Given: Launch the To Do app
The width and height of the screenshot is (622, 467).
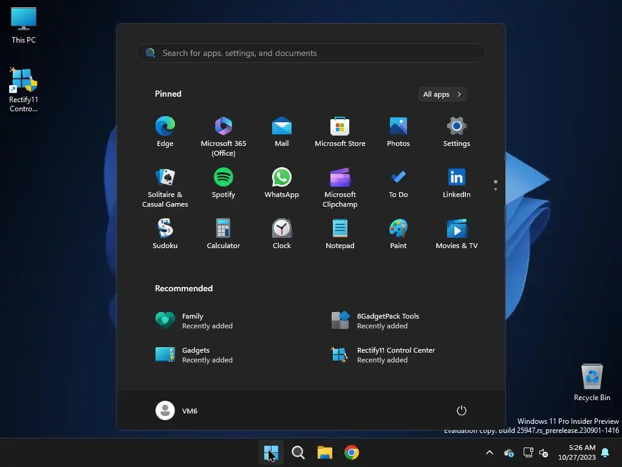Looking at the screenshot, I should [x=398, y=183].
